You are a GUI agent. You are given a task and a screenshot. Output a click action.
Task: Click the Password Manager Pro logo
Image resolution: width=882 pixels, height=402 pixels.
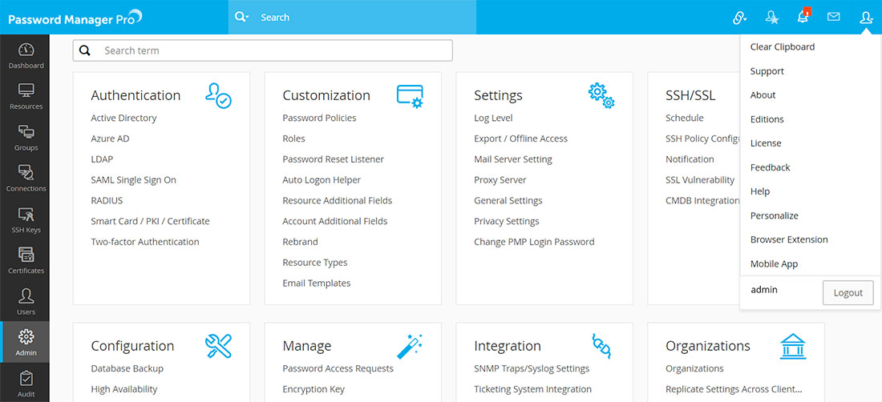click(75, 18)
